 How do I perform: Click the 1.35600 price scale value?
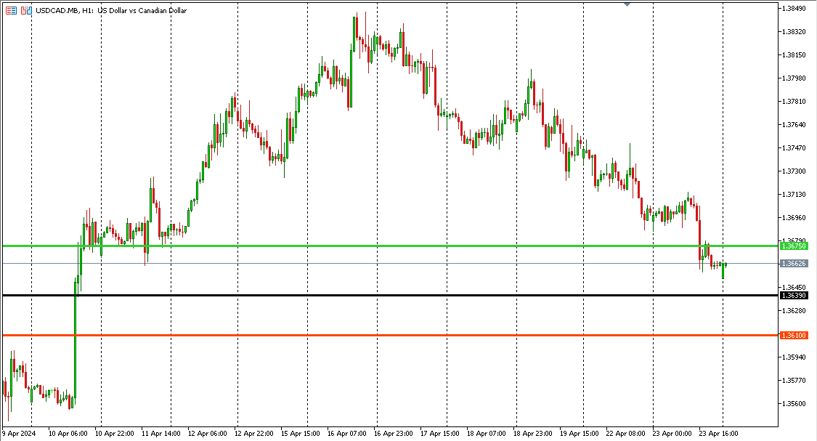(794, 403)
